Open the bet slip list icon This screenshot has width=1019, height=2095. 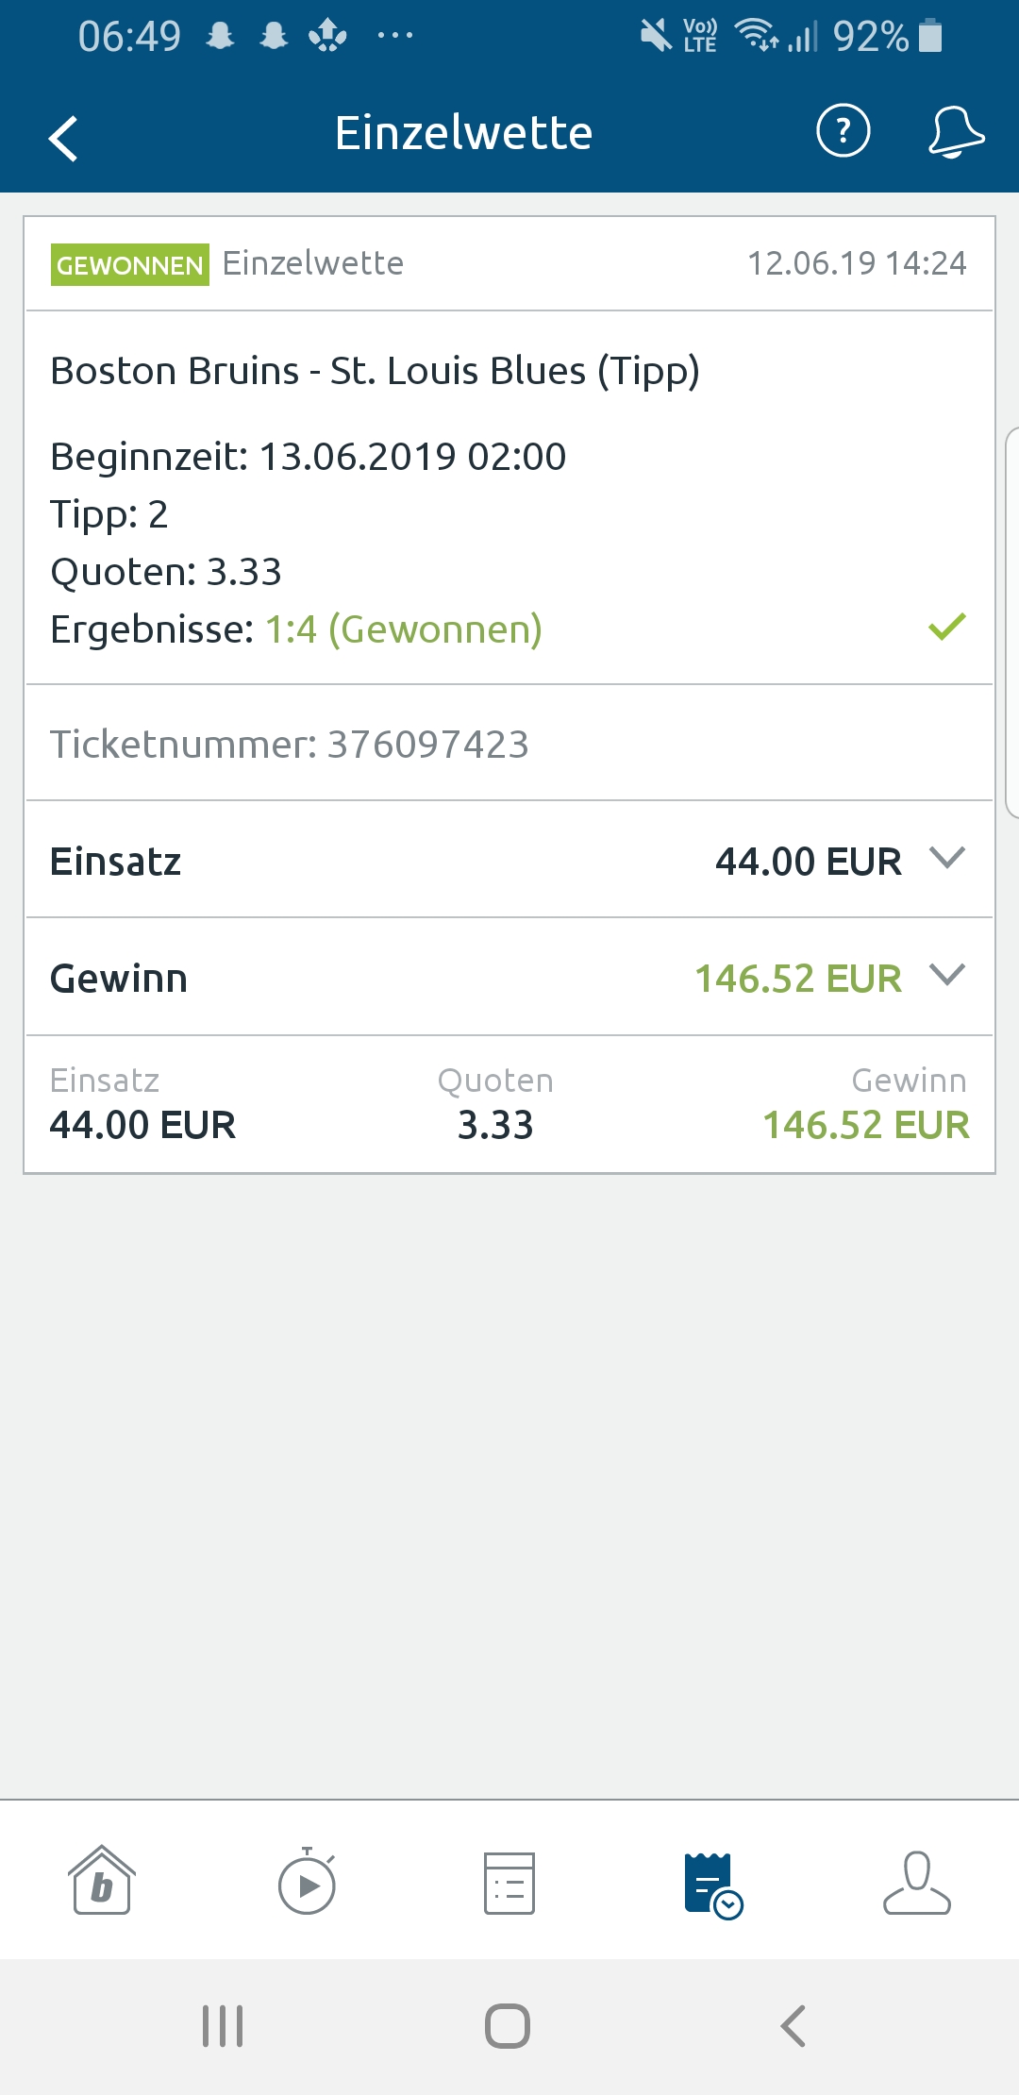[x=509, y=1883]
